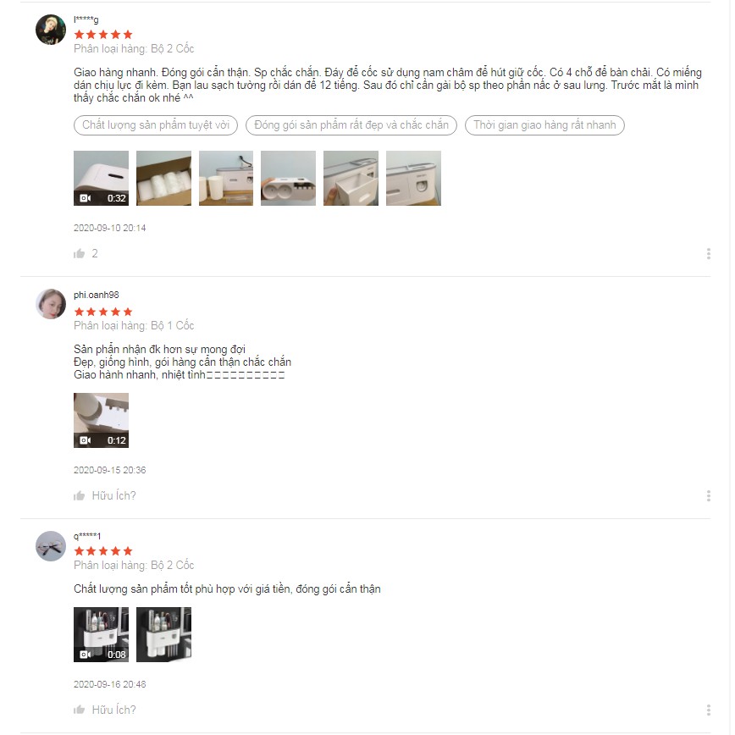Click the thumbs-up icon with 2 likes
This screenshot has height=735, width=735.
pyautogui.click(x=80, y=253)
